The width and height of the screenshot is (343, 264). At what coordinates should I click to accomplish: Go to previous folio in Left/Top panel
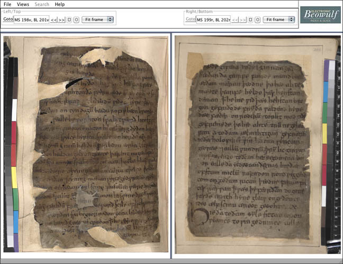tap(54, 20)
